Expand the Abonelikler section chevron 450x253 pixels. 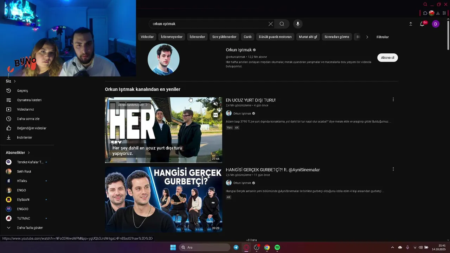click(29, 153)
